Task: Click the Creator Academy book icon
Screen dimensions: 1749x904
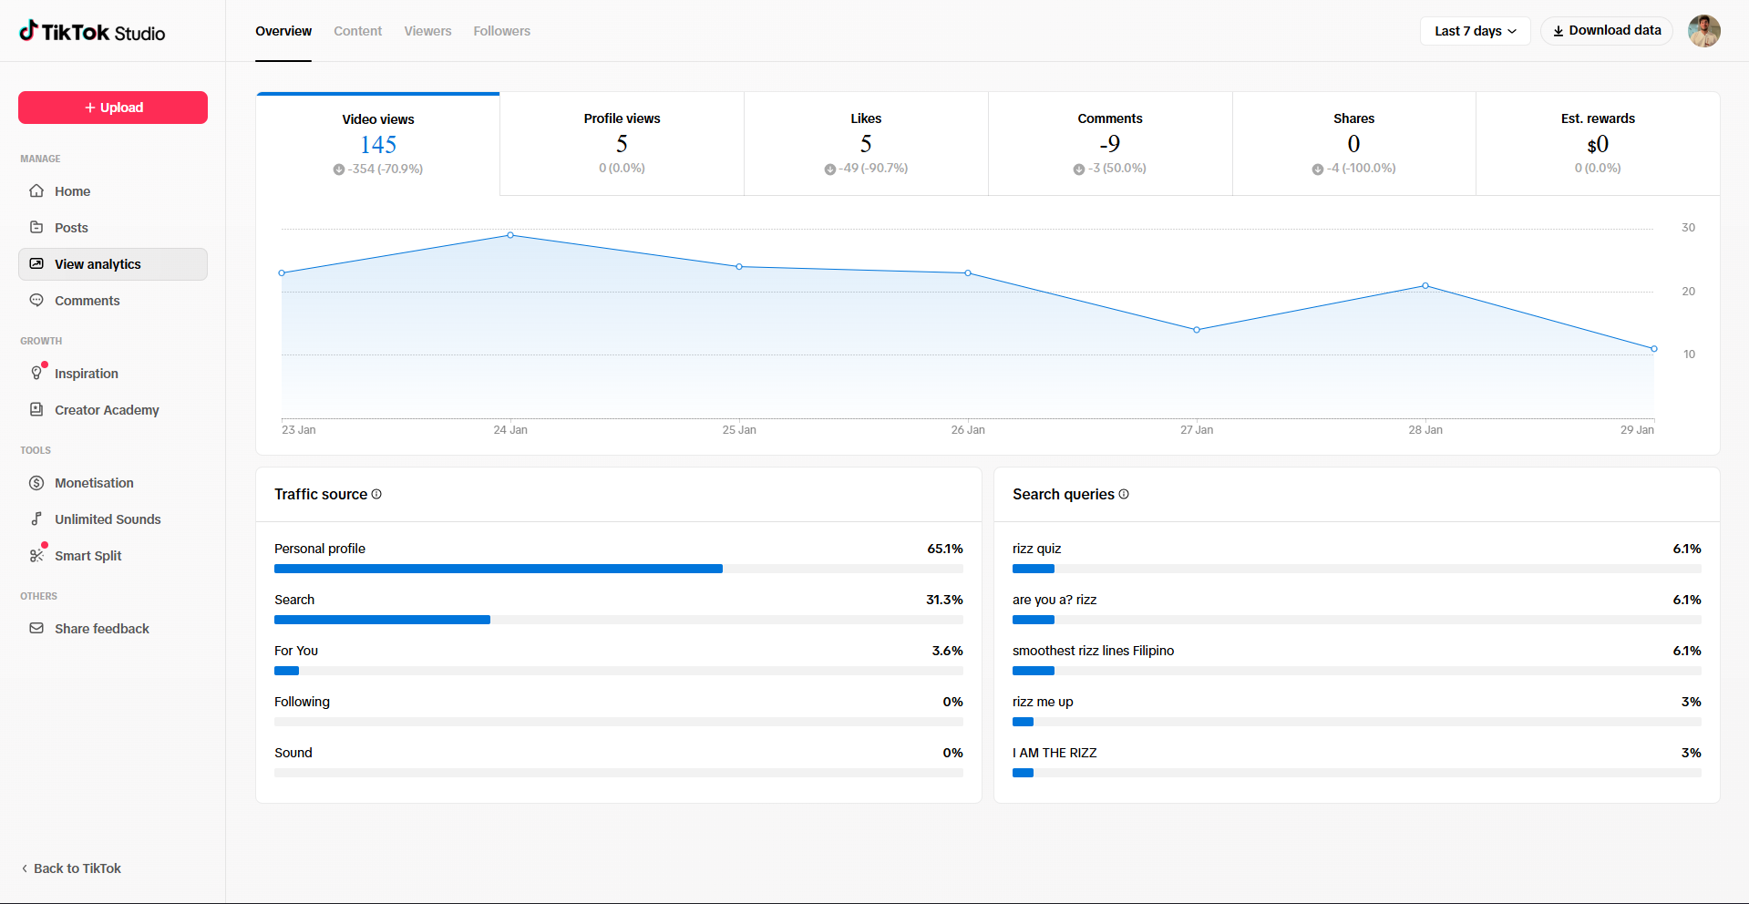Action: tap(36, 410)
